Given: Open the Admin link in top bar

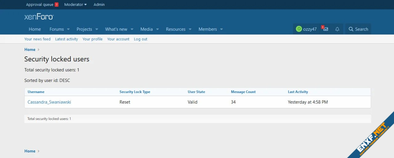Looking at the screenshot, I should pos(99,5).
